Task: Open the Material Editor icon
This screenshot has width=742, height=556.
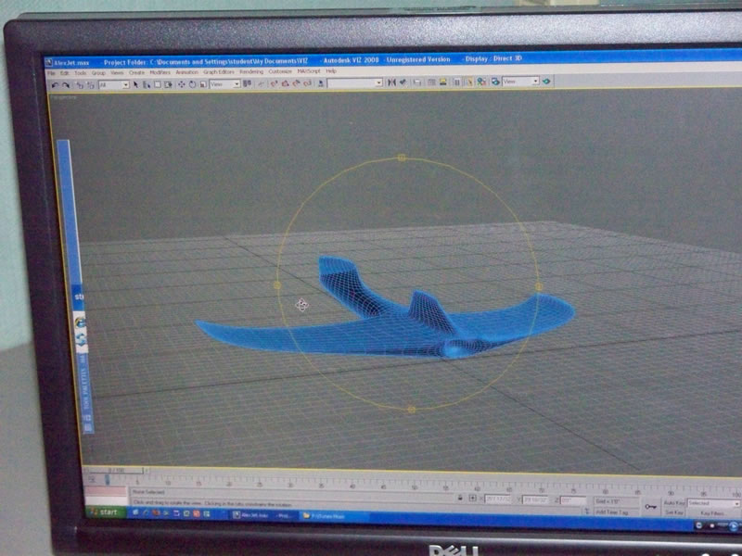Action: pos(480,82)
